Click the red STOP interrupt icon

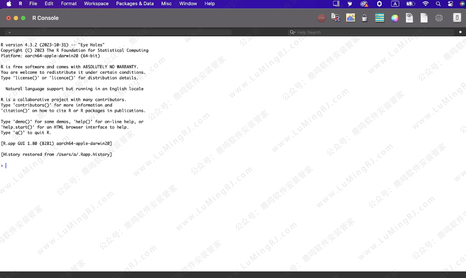pos(321,18)
